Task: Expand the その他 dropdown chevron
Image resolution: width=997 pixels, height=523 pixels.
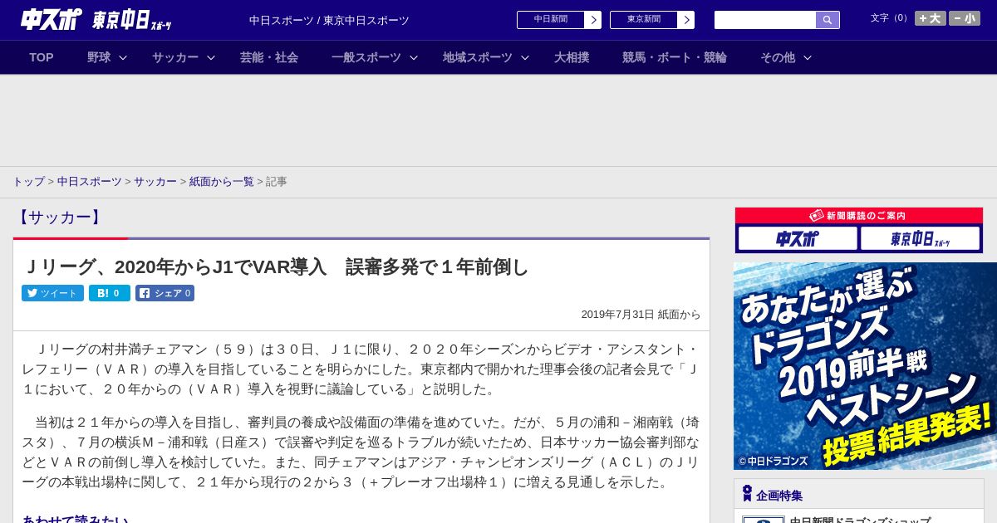Action: point(808,57)
